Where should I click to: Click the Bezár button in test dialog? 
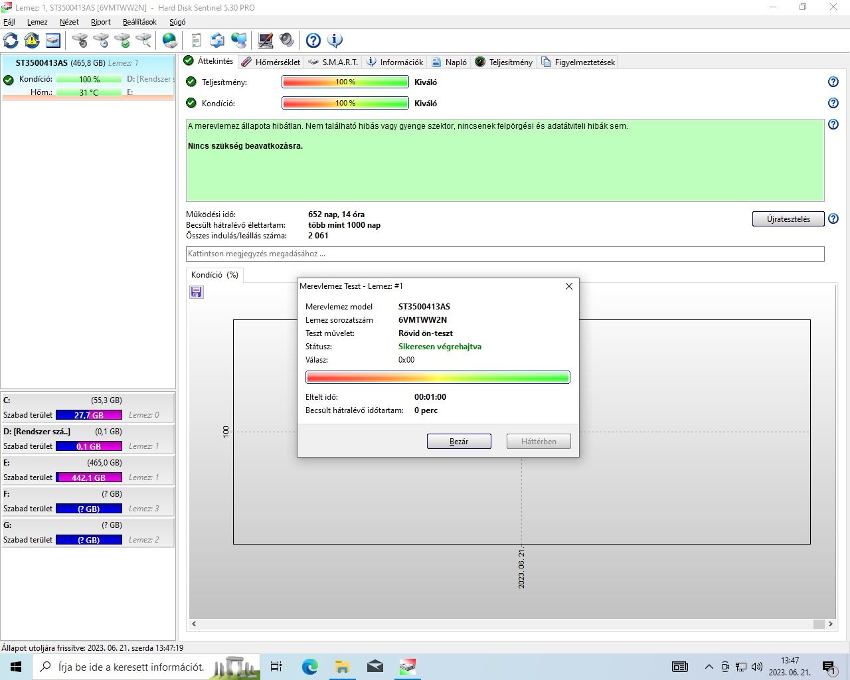click(x=459, y=442)
